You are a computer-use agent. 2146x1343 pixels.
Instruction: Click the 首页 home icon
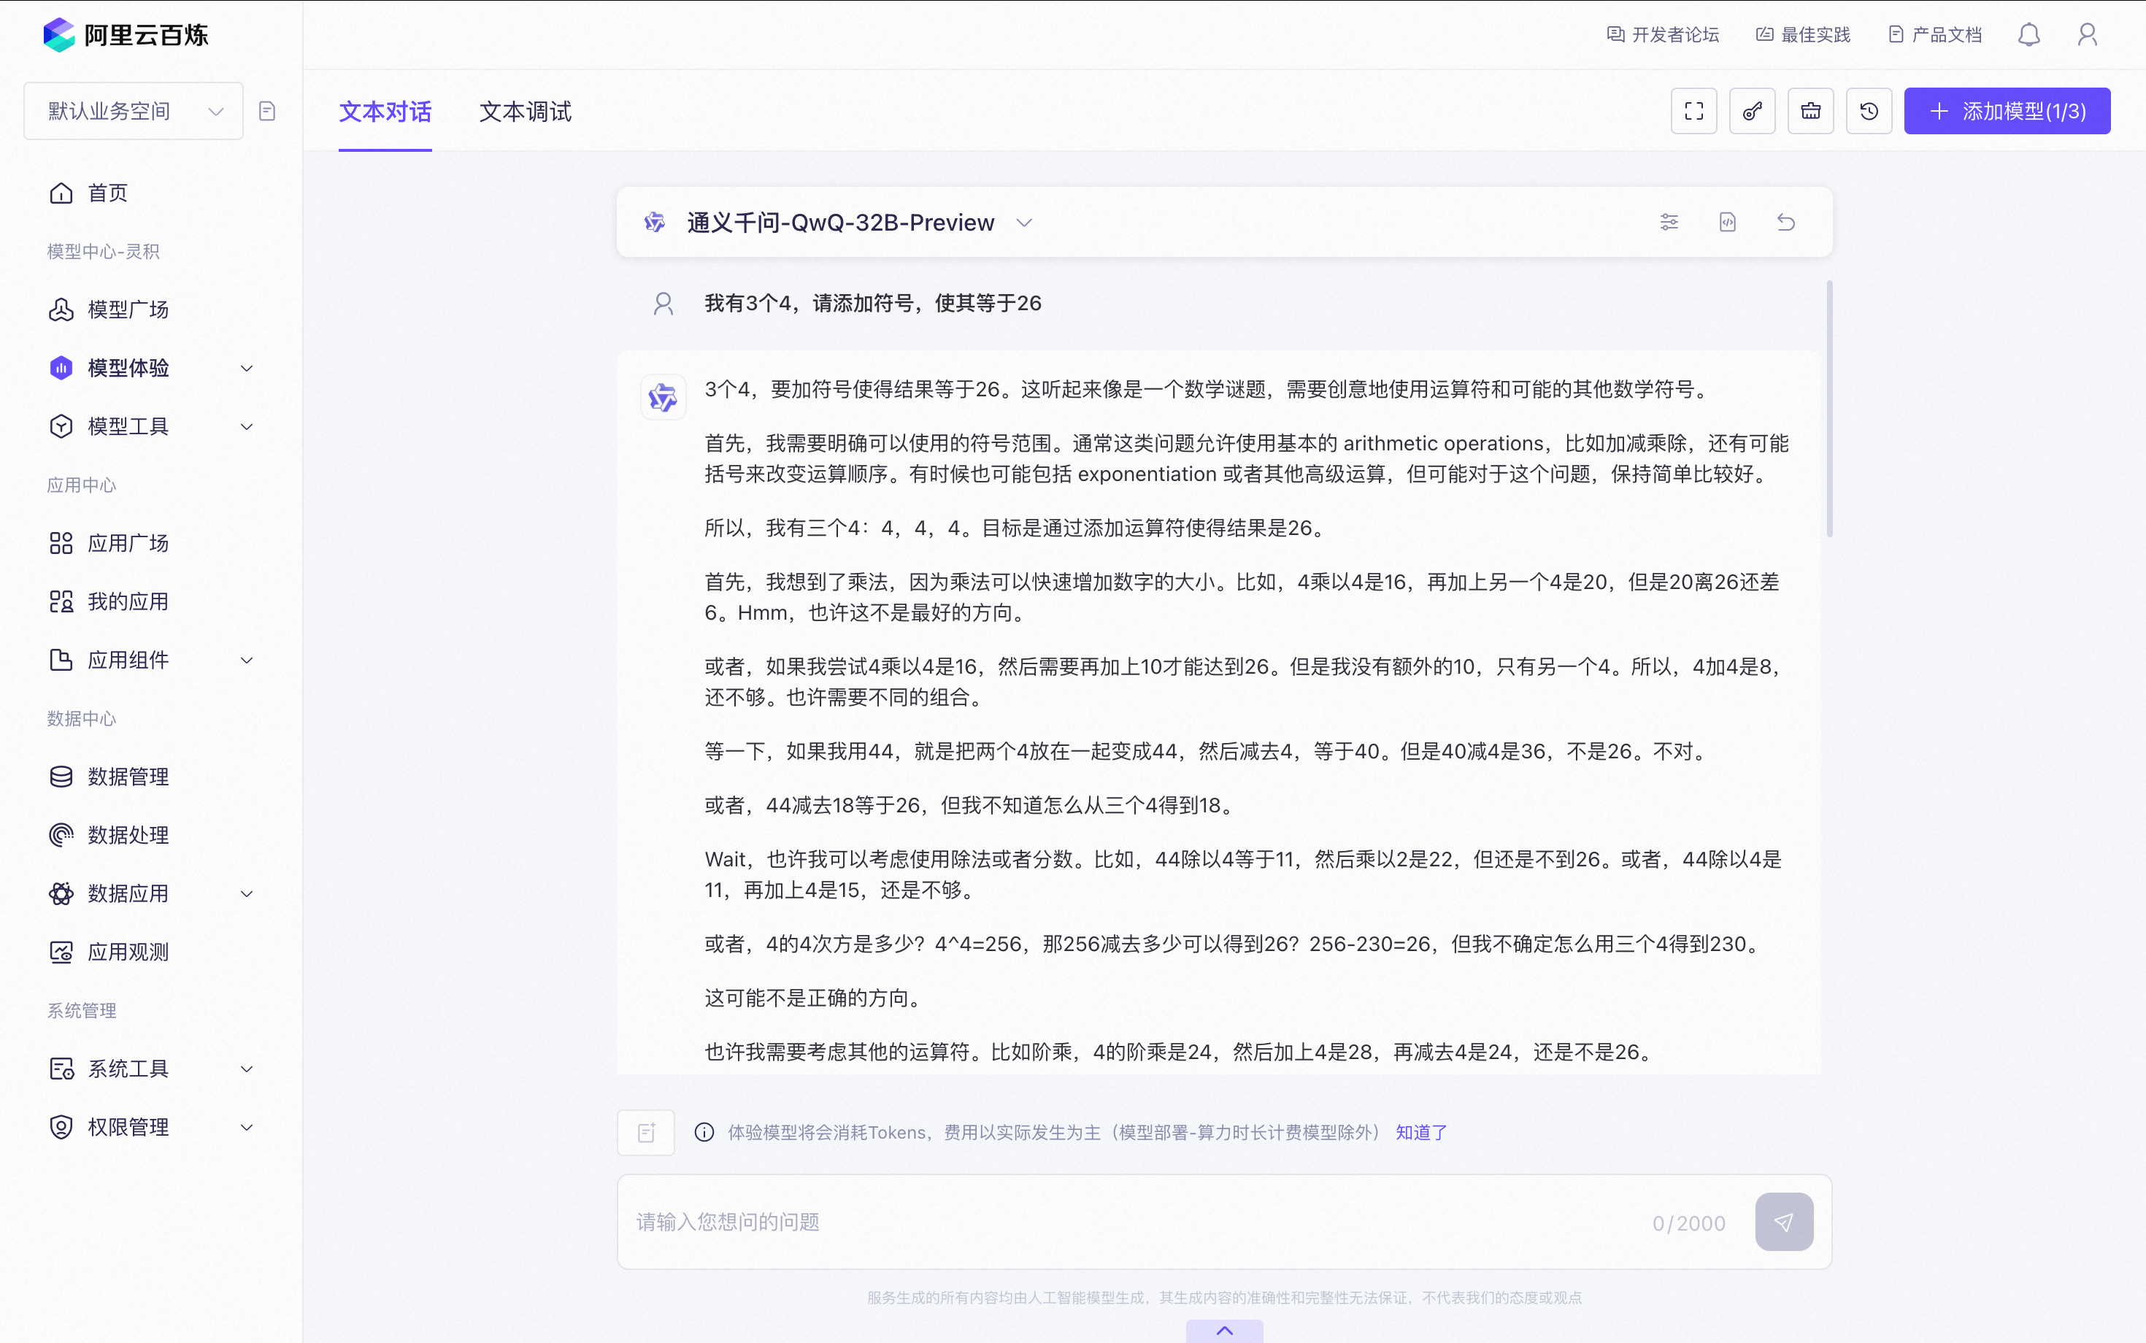[x=61, y=193]
